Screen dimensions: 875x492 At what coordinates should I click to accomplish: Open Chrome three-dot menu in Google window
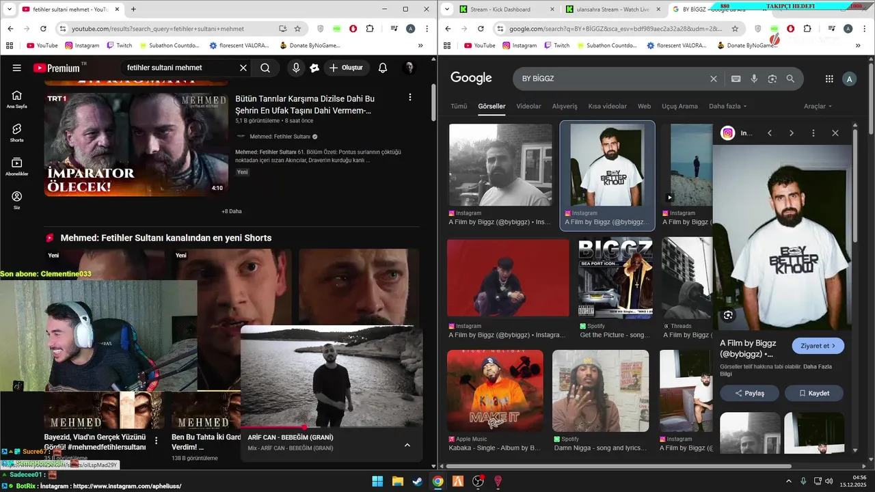[x=865, y=29]
